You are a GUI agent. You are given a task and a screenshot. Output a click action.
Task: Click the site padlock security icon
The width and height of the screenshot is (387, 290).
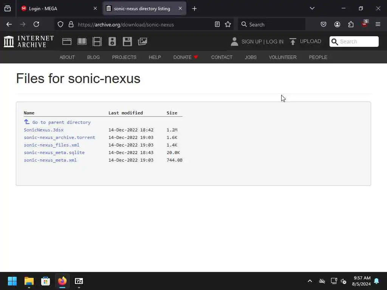tap(71, 24)
